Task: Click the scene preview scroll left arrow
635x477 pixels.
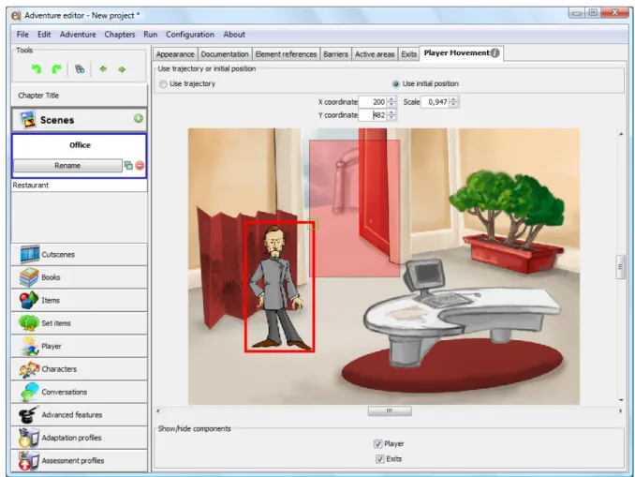Action: (158, 411)
